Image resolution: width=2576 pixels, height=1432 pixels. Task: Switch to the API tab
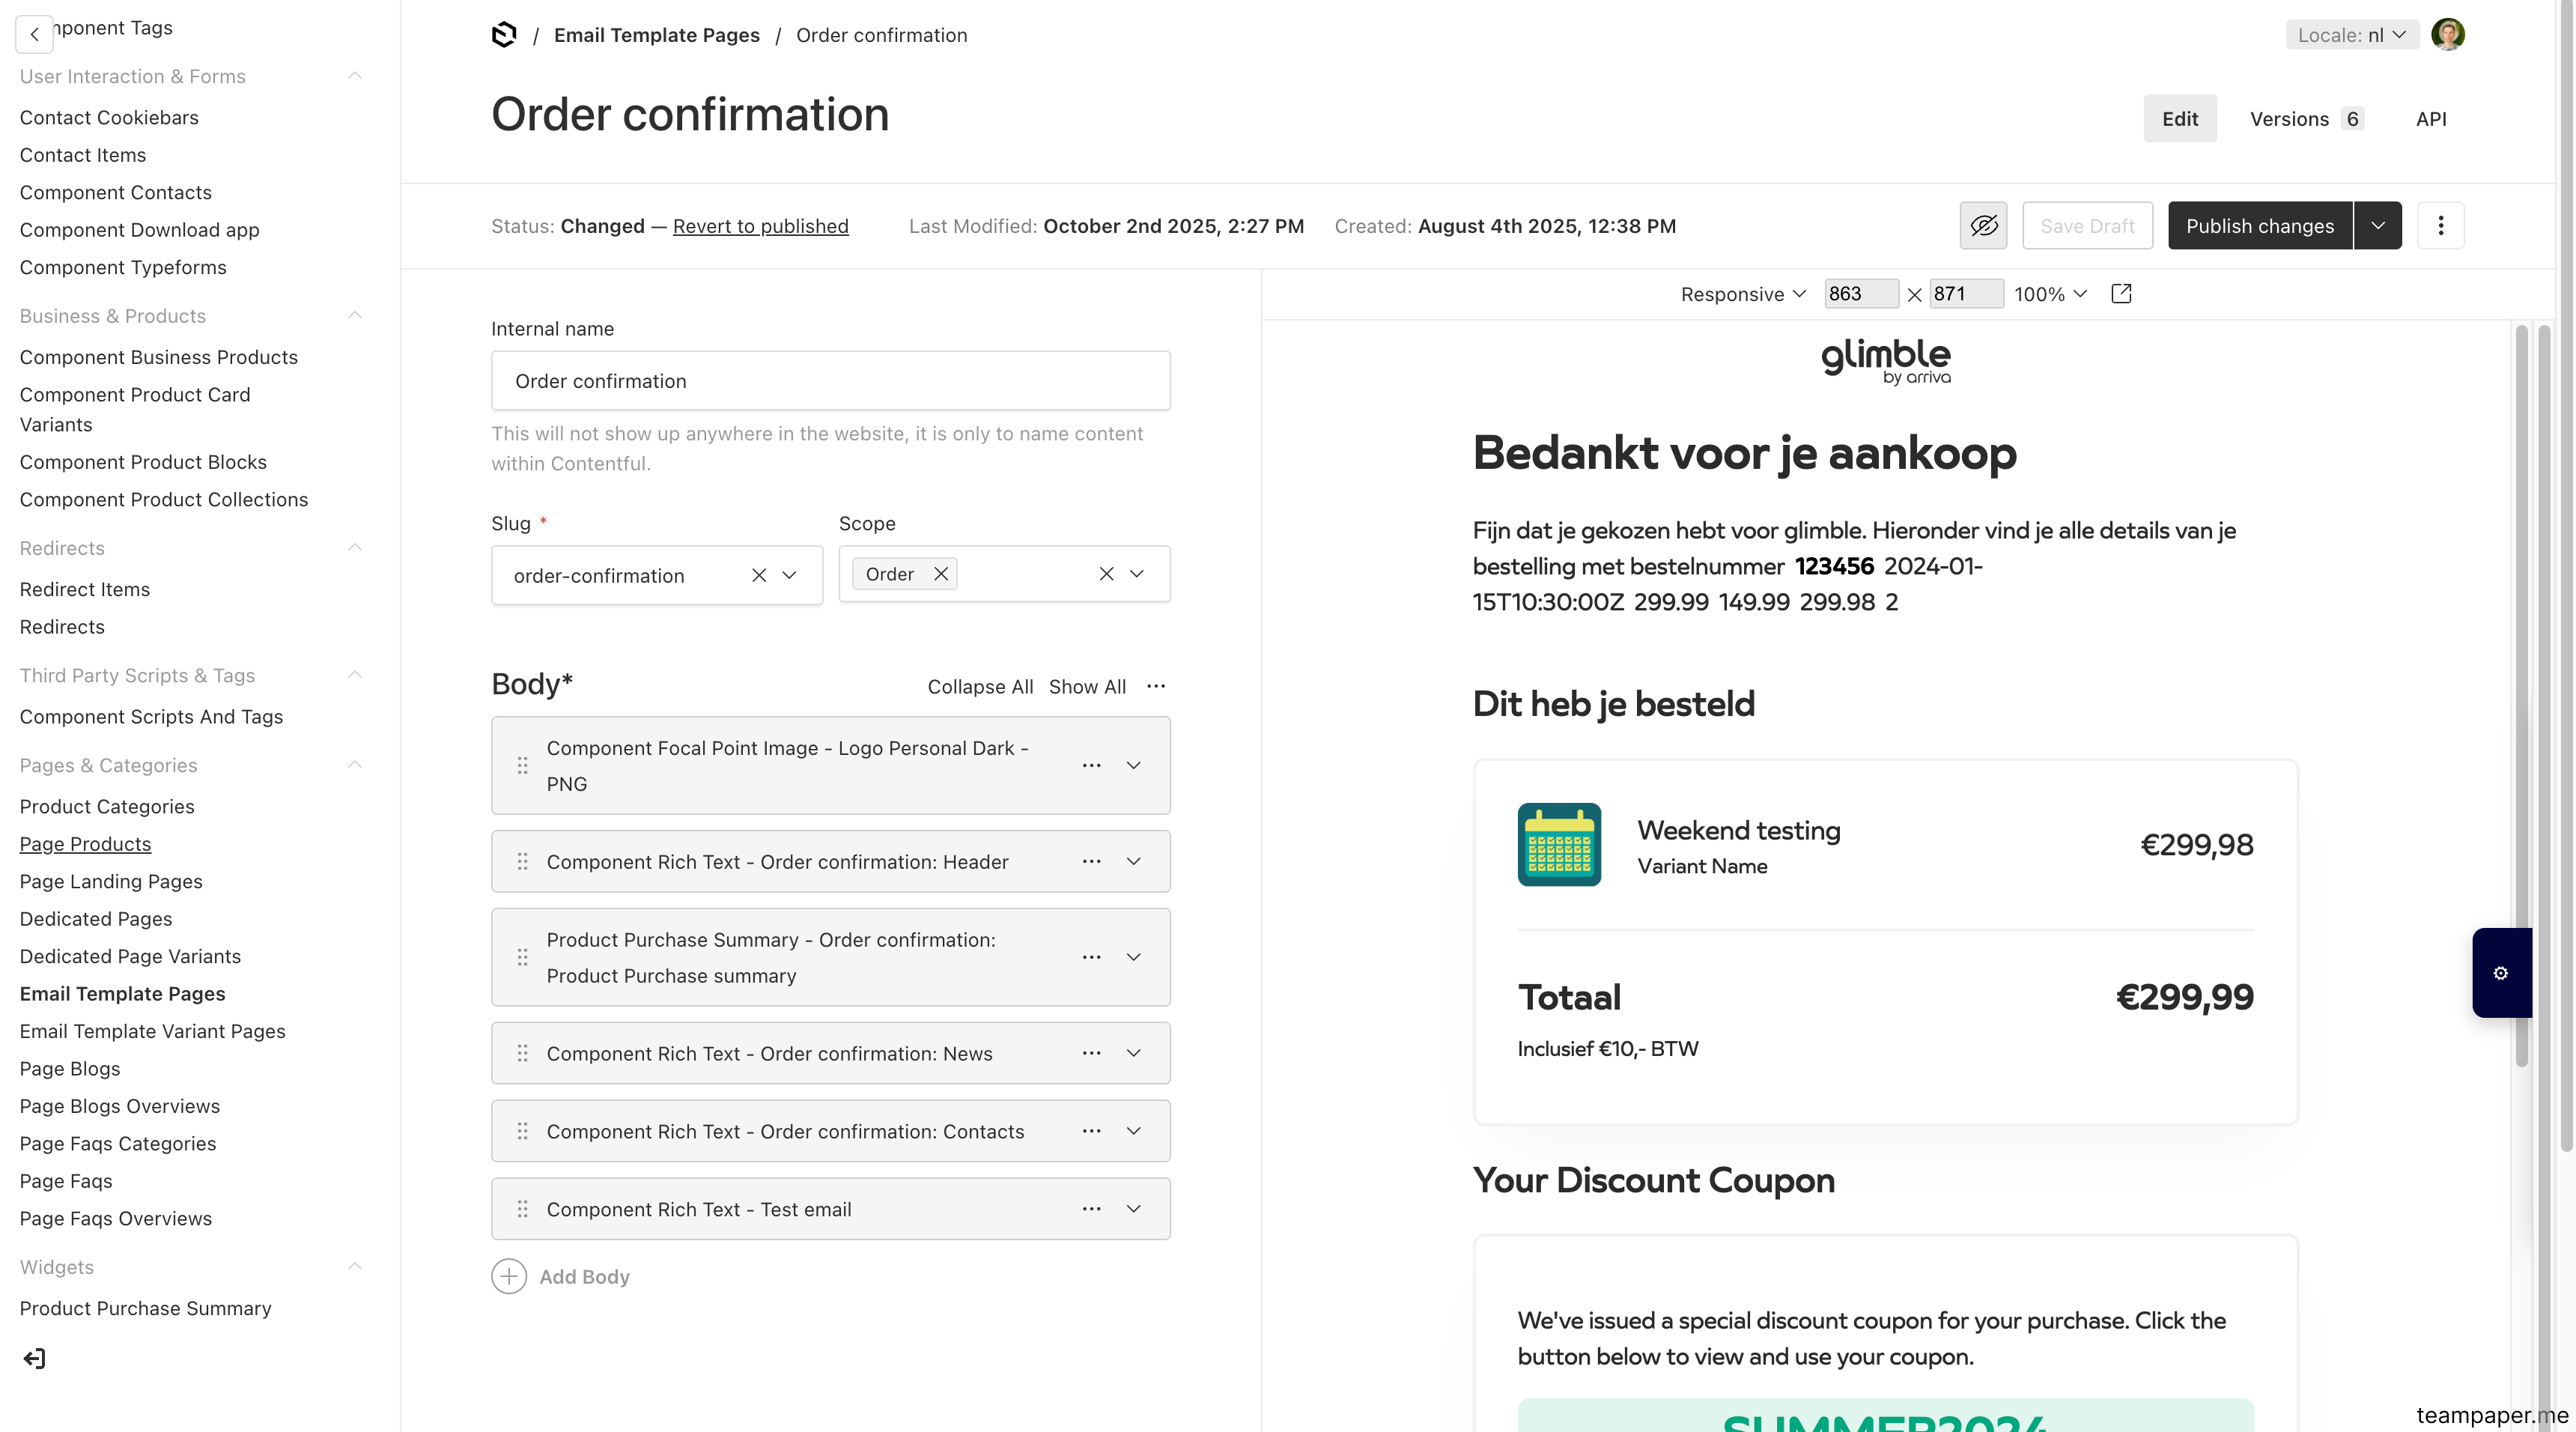2431,119
